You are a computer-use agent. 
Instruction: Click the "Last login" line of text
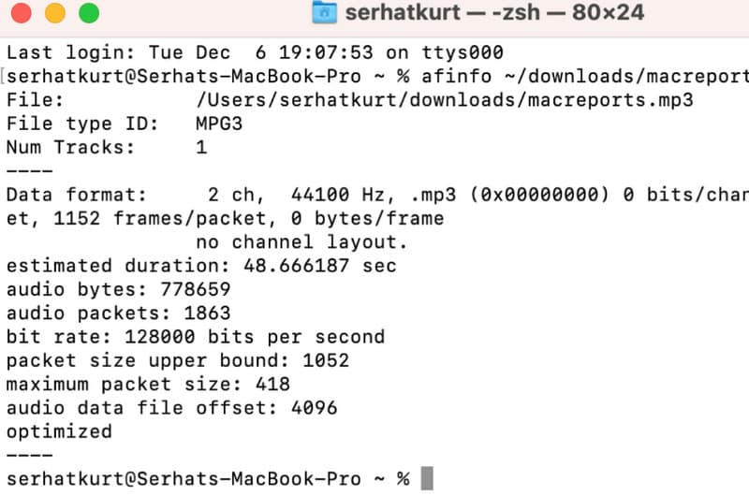(x=255, y=51)
